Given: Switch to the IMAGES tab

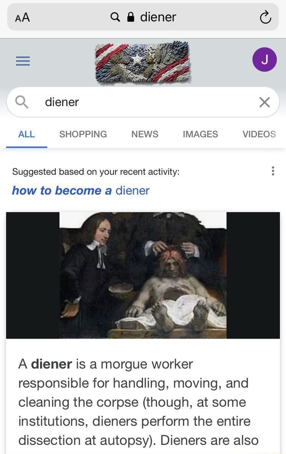Looking at the screenshot, I should click(x=200, y=134).
